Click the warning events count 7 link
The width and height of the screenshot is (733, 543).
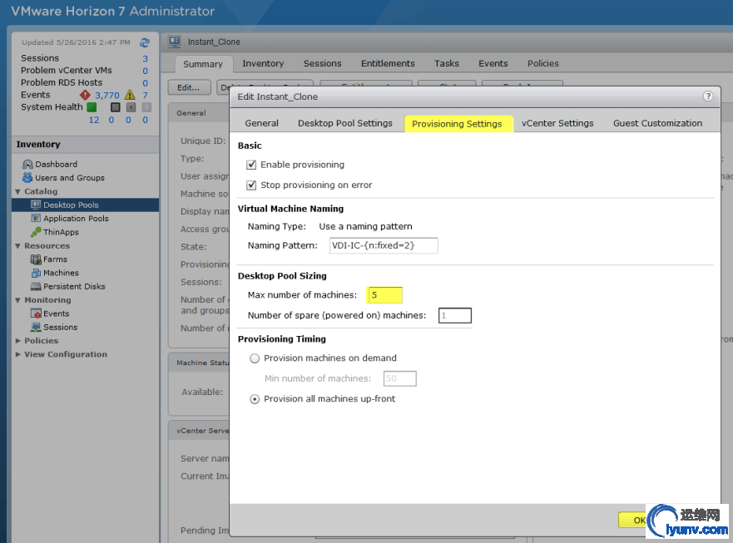click(x=145, y=96)
